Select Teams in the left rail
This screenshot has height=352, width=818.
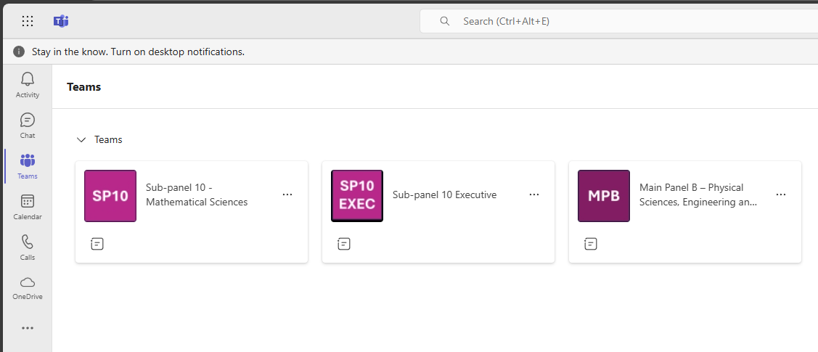point(28,165)
